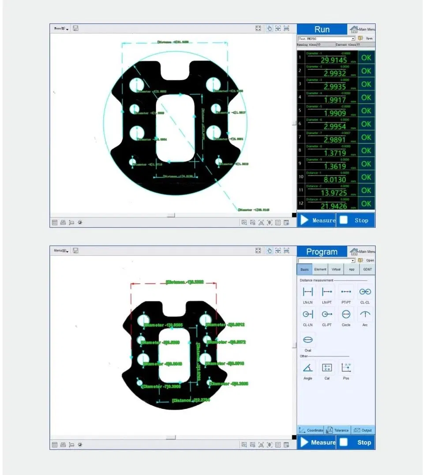Toggle the hand pan tool in Run window
This screenshot has width=423, height=475.
(270, 29)
